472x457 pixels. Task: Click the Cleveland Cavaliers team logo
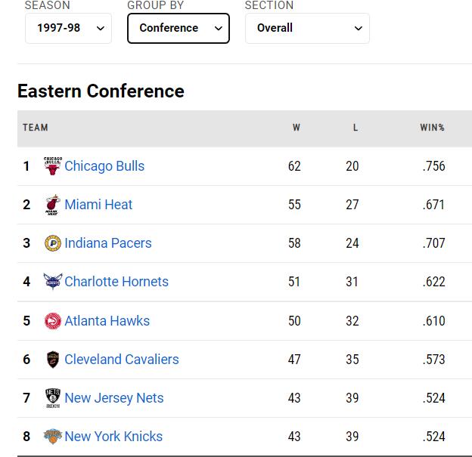pyautogui.click(x=53, y=360)
